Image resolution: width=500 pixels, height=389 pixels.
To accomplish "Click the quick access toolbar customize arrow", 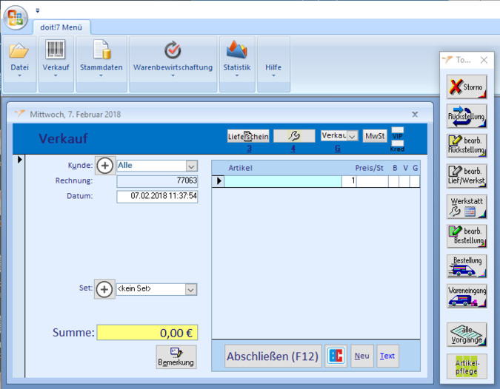I will (38, 10).
